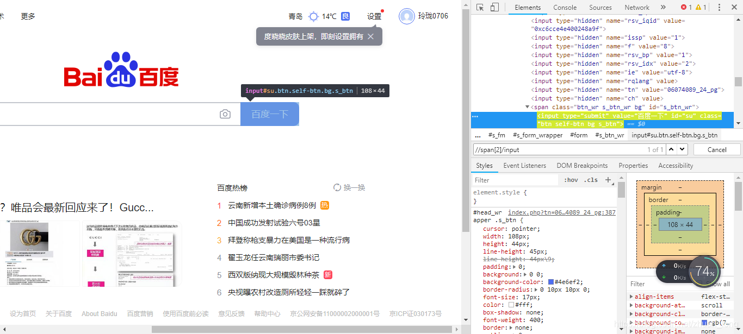743x334 pixels.
Task: Expand background-cl… computed property
Action: pos(631,314)
